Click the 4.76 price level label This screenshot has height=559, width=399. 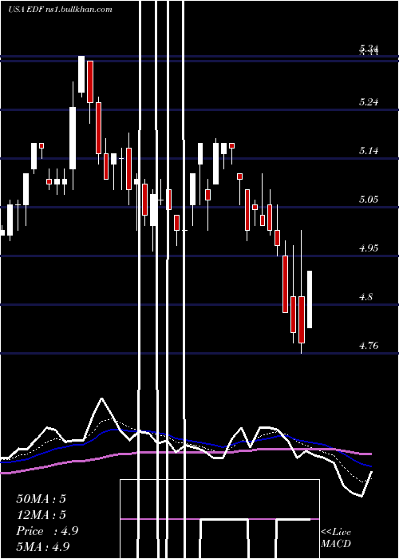tap(369, 346)
